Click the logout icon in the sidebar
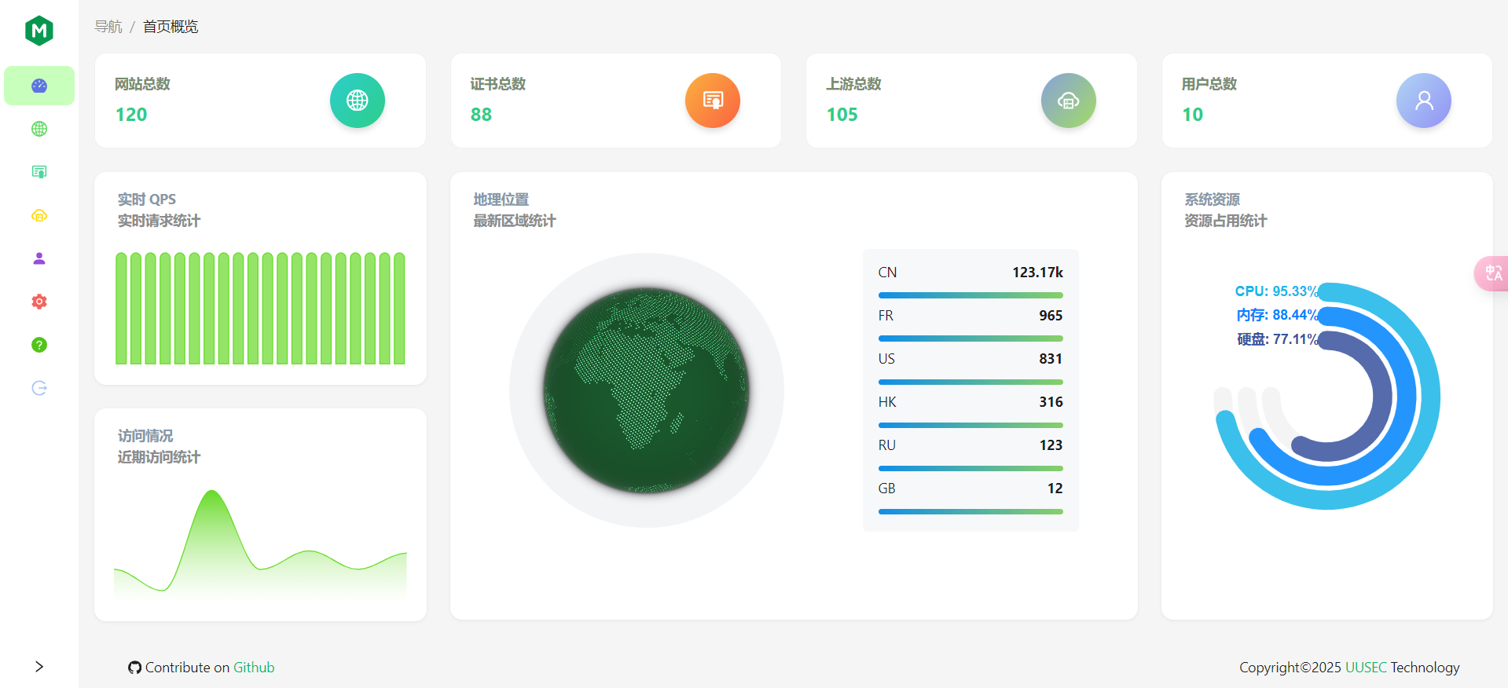1508x688 pixels. point(39,388)
